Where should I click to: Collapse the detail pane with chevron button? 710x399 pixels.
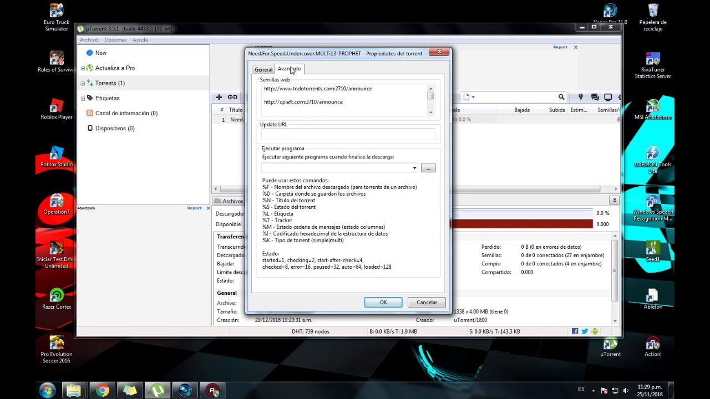coord(614,201)
